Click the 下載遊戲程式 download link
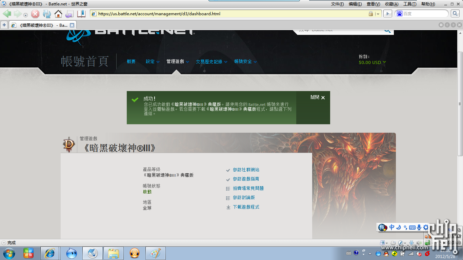The image size is (463, 260). (246, 207)
